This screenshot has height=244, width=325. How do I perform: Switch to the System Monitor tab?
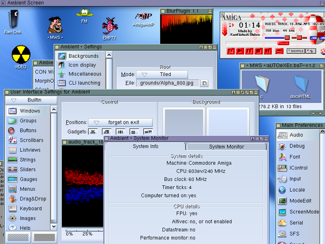(x=227, y=147)
